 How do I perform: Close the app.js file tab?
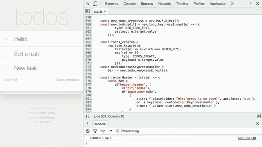click(105, 11)
